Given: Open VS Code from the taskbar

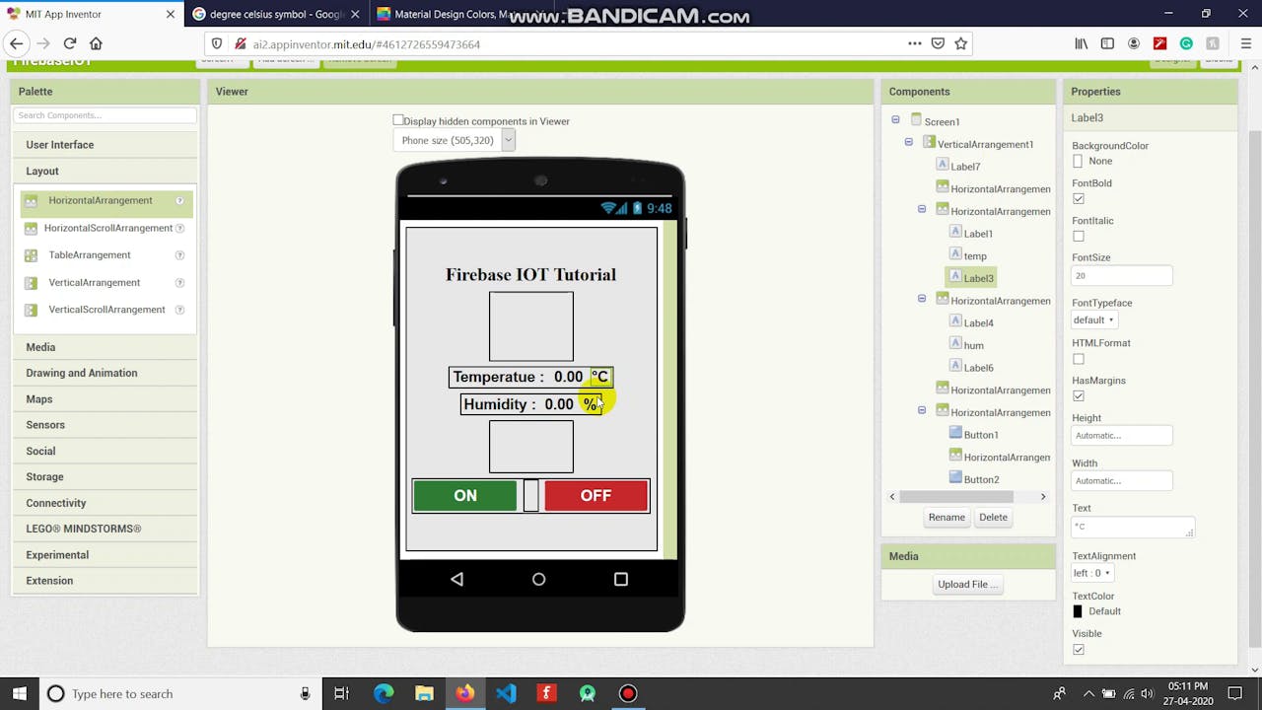Looking at the screenshot, I should (x=505, y=693).
